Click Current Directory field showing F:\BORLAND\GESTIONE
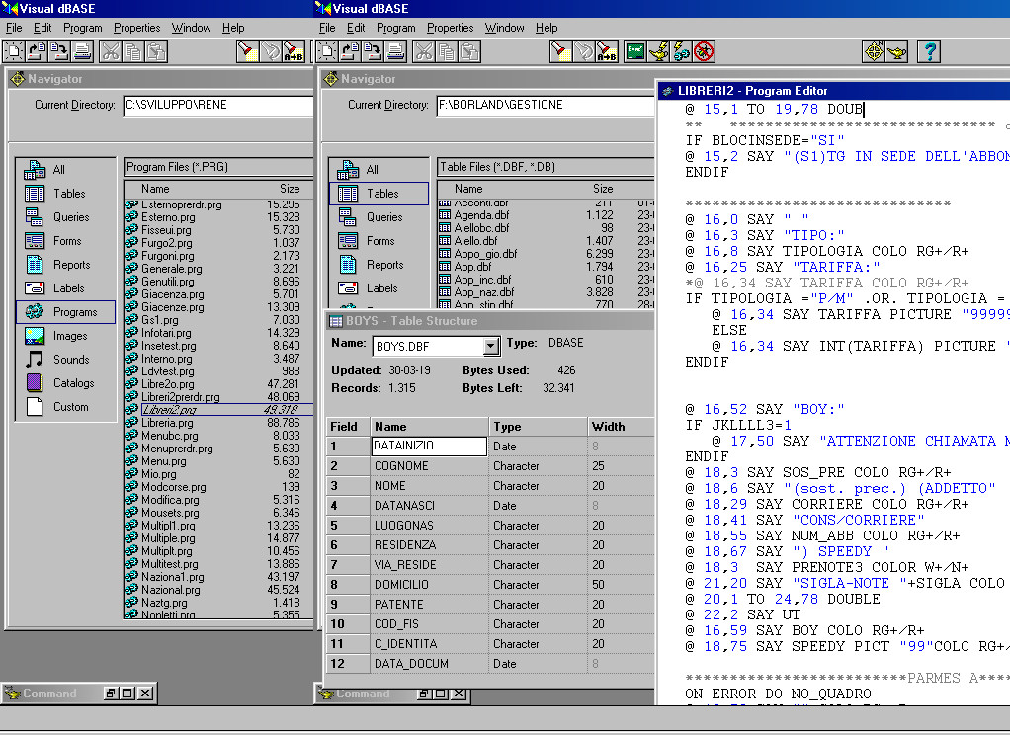Image resolution: width=1010 pixels, height=735 pixels. click(x=545, y=105)
